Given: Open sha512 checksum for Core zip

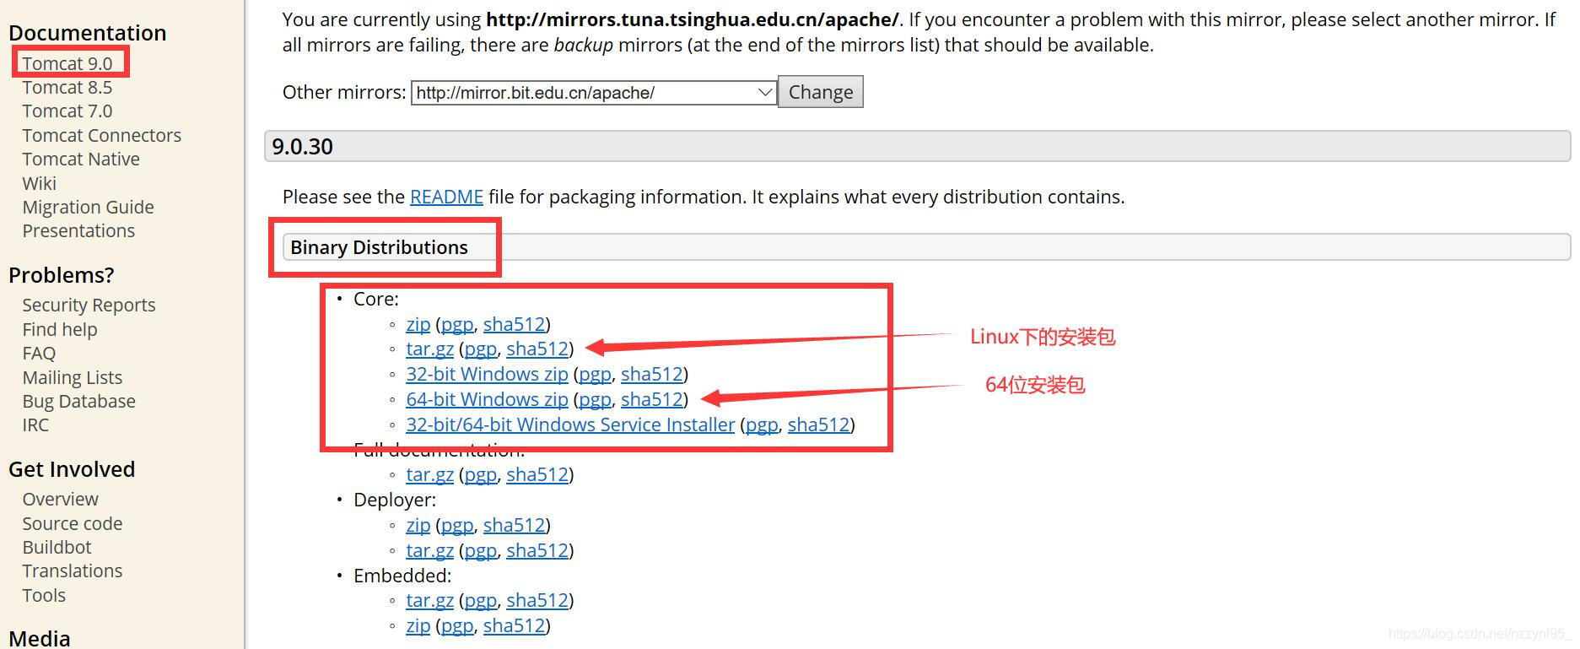Looking at the screenshot, I should pyautogui.click(x=514, y=324).
